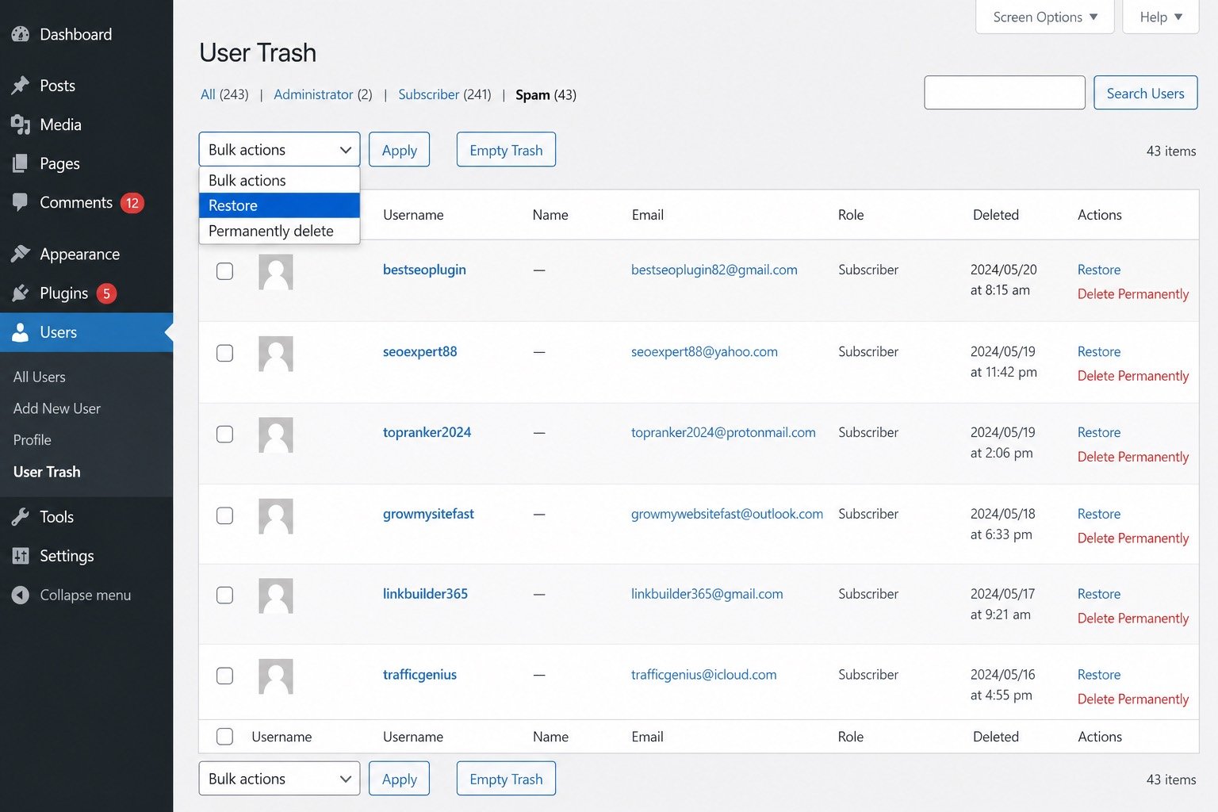Viewport: 1218px width, 812px height.
Task: Click the Email column header at top
Action: pyautogui.click(x=647, y=215)
